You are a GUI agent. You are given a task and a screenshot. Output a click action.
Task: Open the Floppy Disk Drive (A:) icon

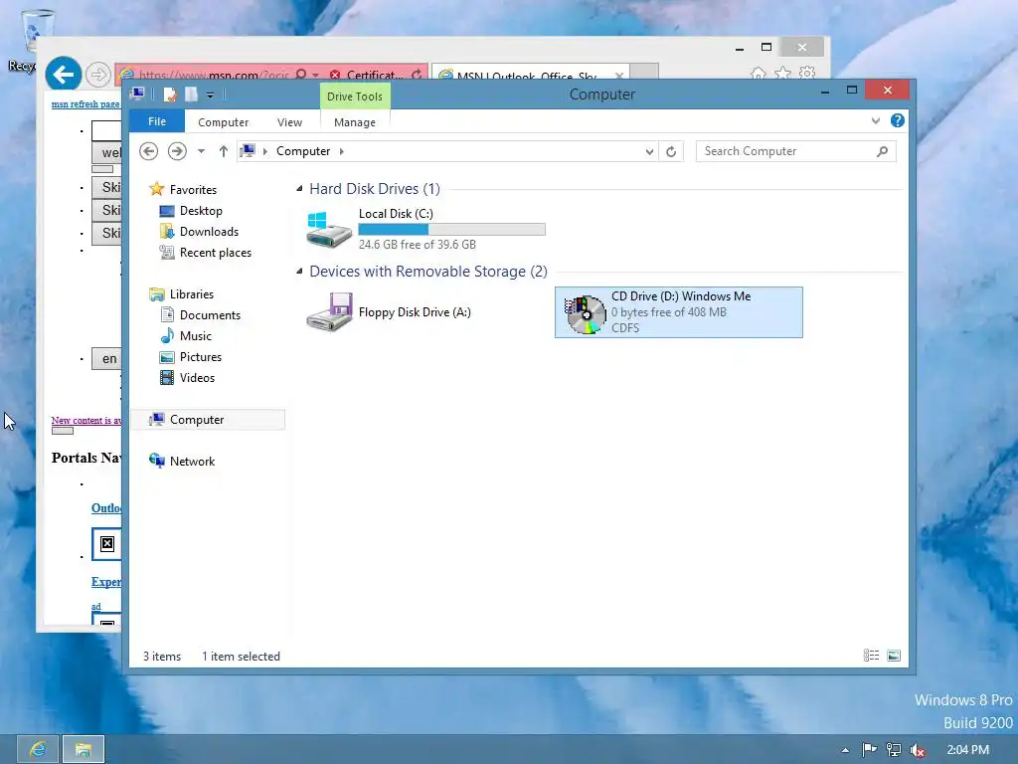point(329,311)
